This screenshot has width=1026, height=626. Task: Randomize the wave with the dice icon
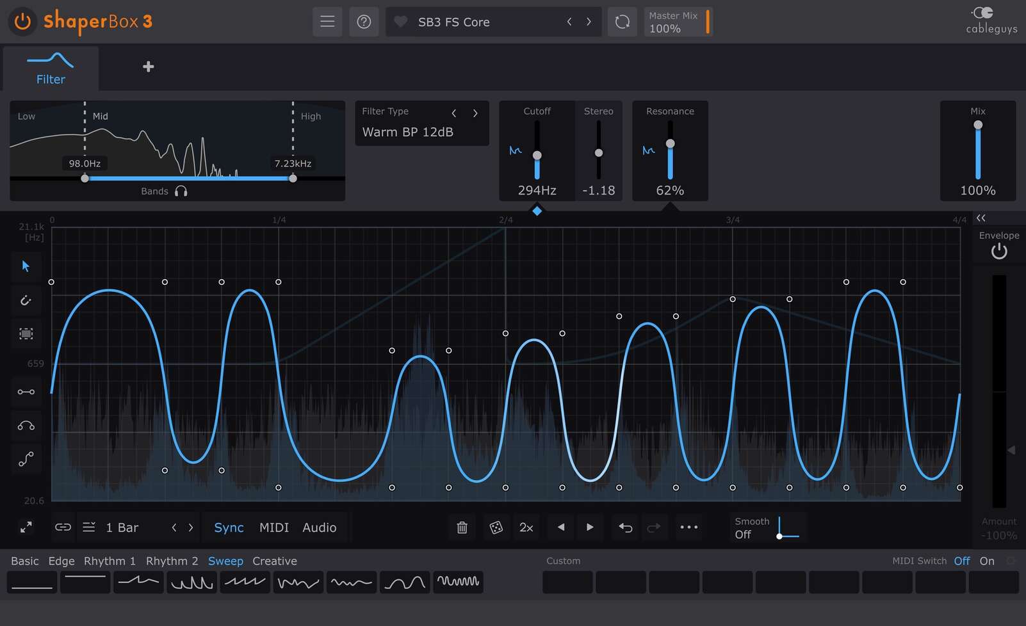496,527
